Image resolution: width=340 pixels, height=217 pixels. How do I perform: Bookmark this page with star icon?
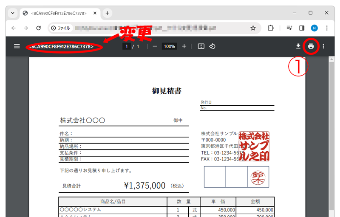pos(253,28)
